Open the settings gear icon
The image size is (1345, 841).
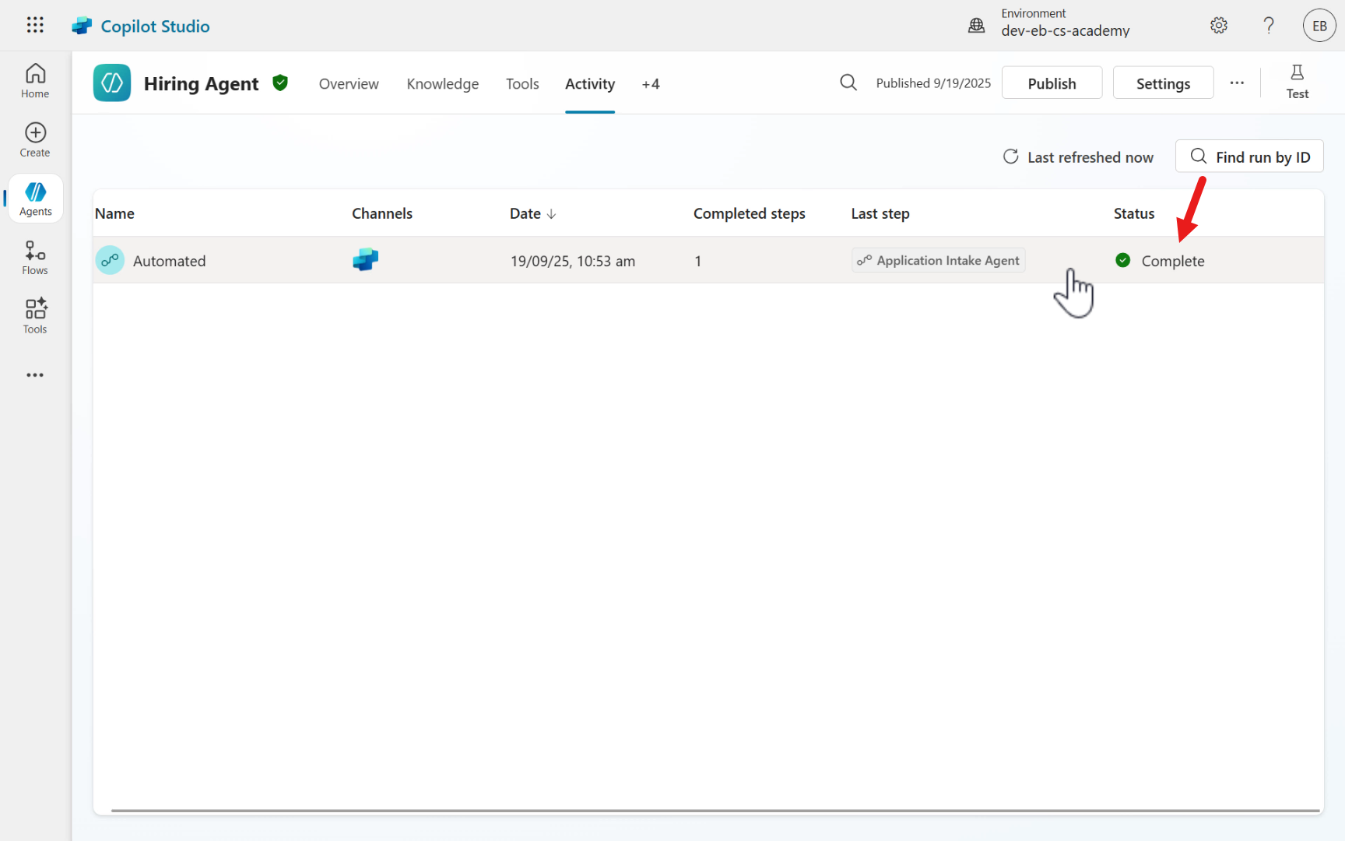(x=1219, y=26)
